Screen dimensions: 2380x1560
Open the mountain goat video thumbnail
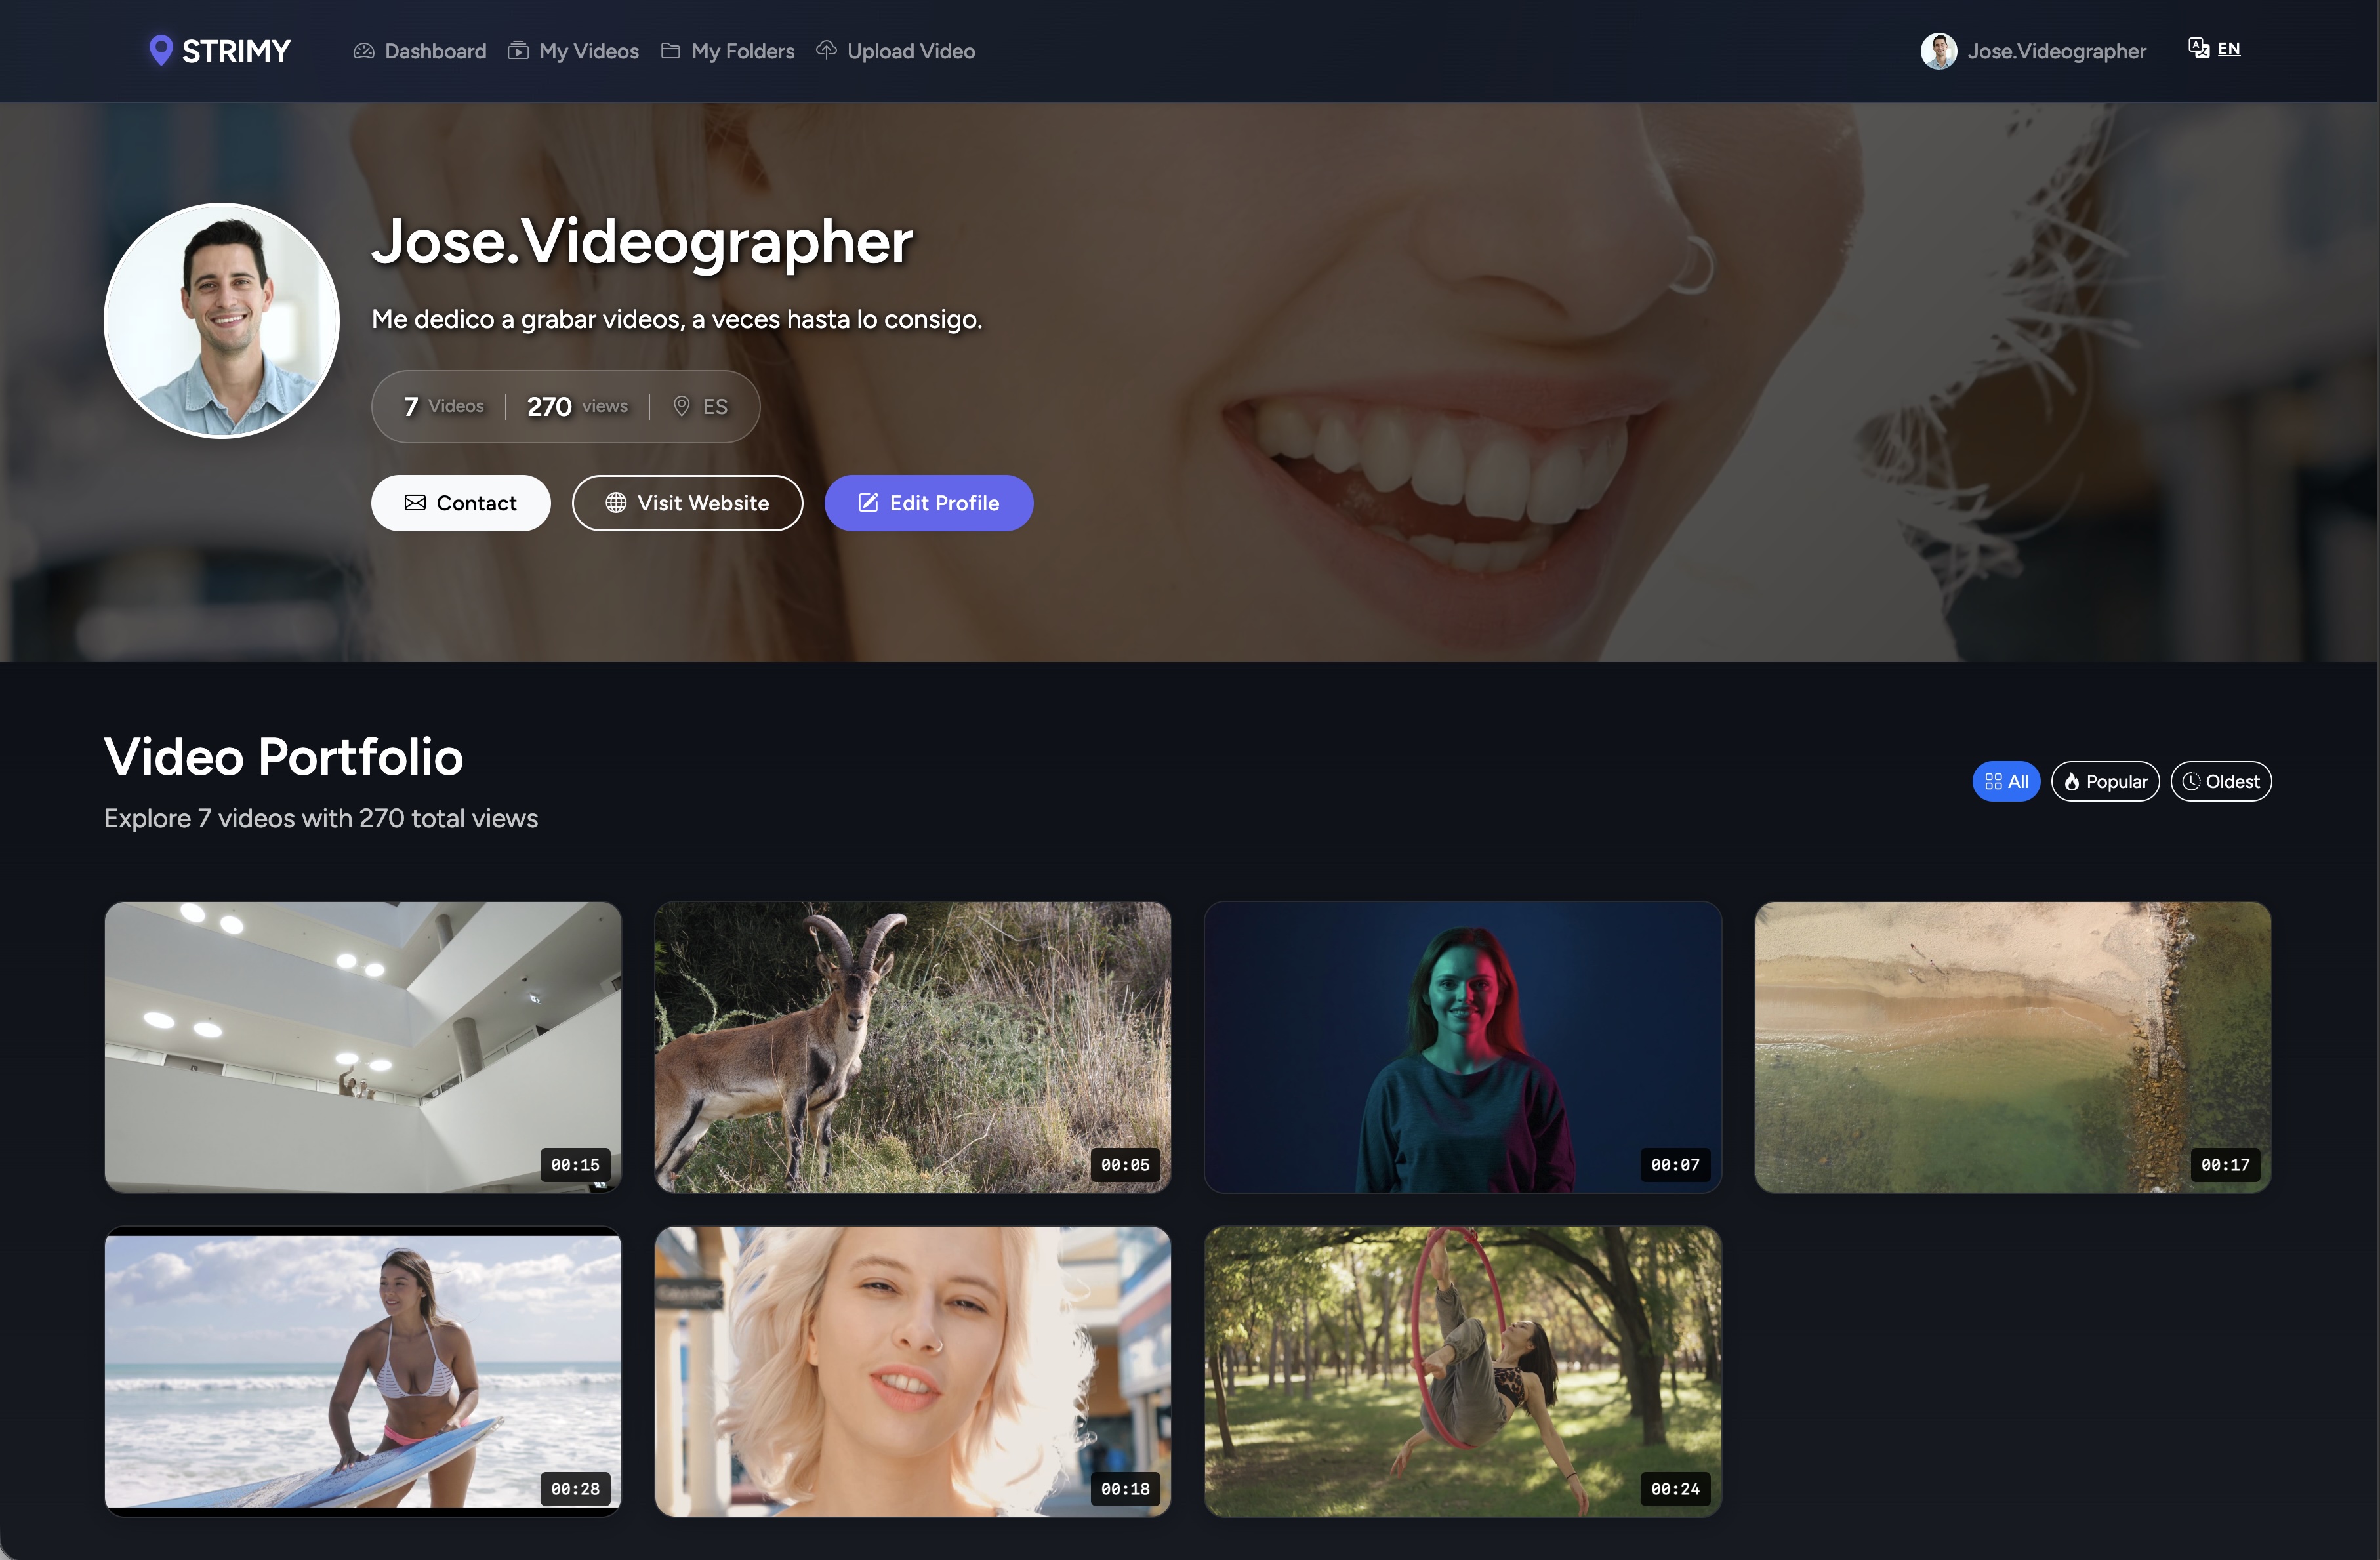pyautogui.click(x=912, y=1046)
